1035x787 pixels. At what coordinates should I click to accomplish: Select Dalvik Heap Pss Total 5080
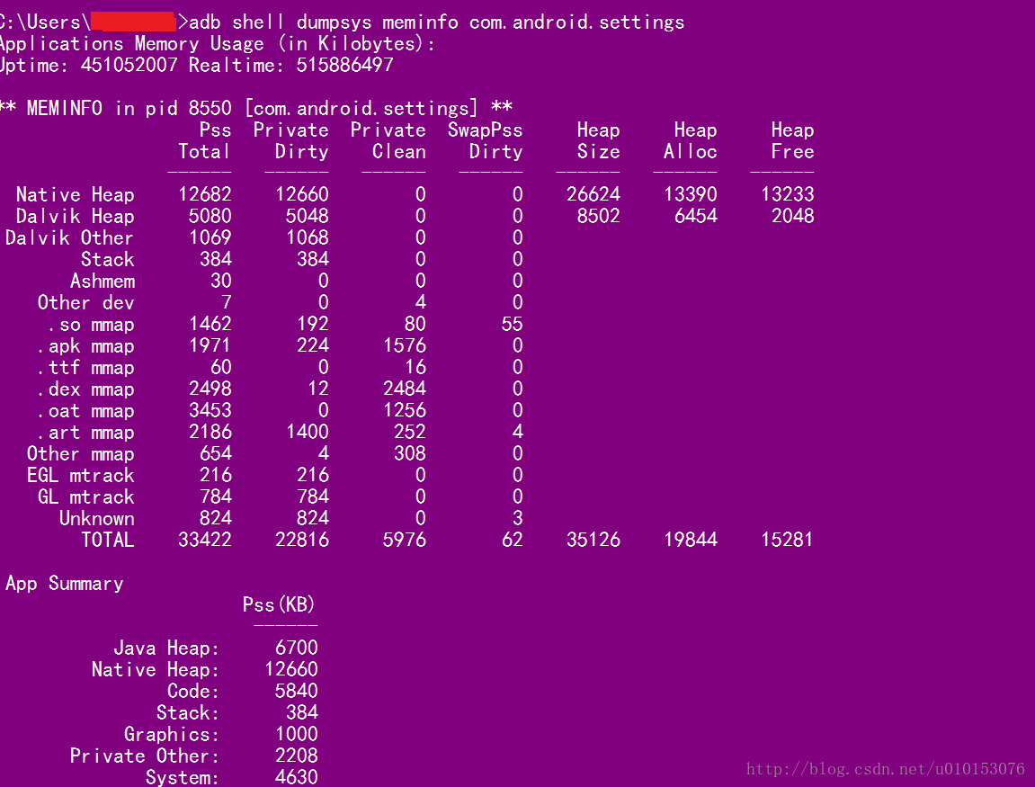[x=210, y=216]
